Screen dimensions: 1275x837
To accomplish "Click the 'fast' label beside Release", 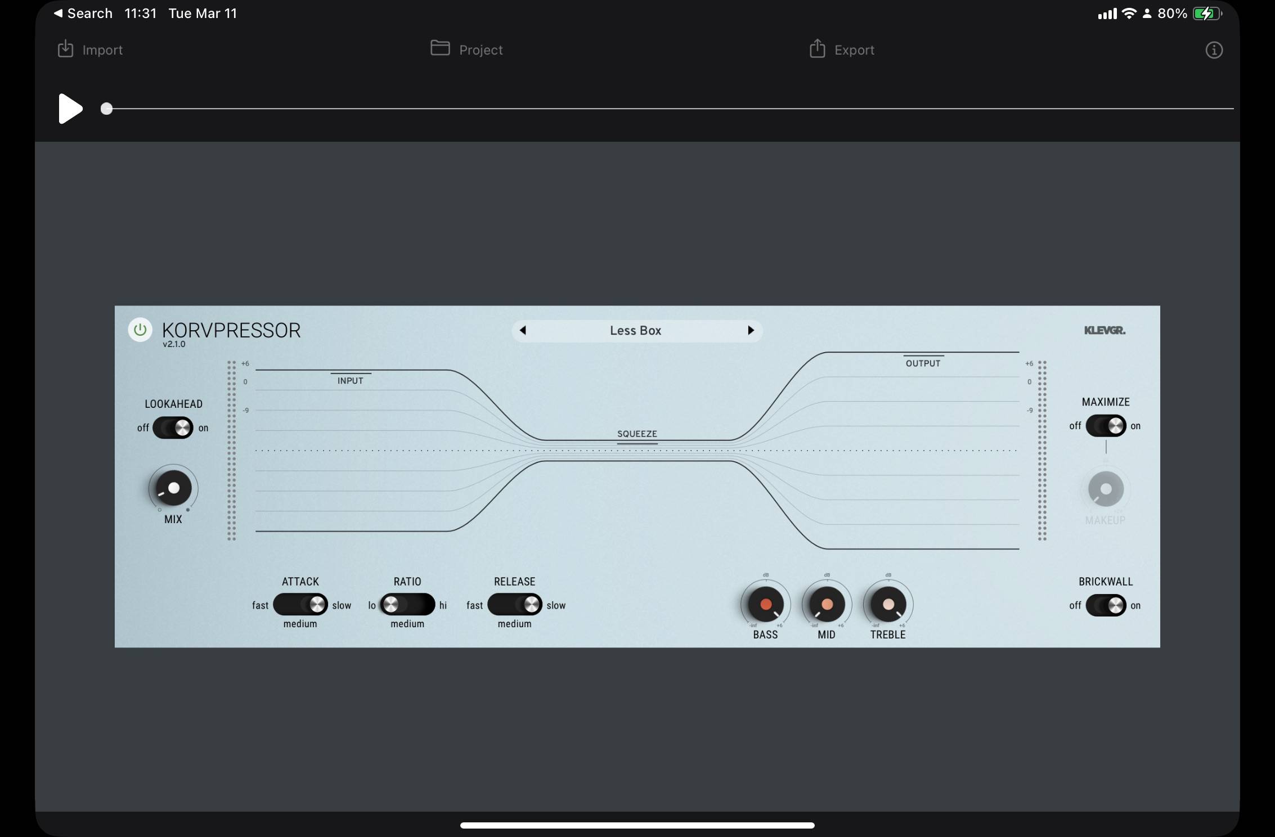I will click(x=474, y=605).
